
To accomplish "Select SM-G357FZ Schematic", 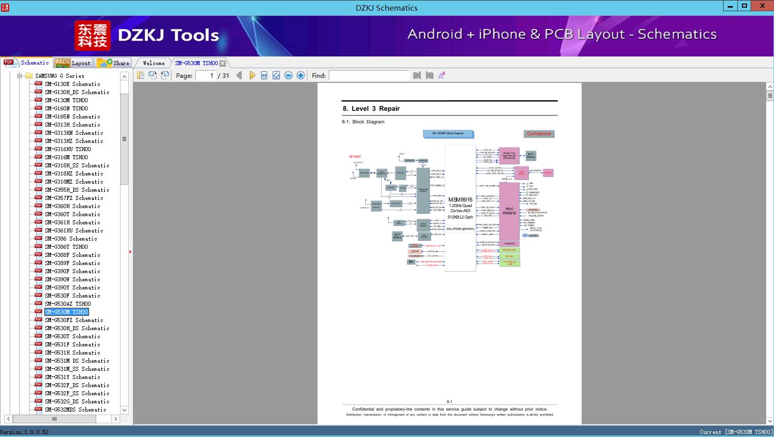I will 74,198.
